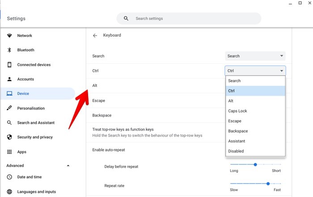
Task: Open the Bluetooth settings section
Action: coord(25,50)
